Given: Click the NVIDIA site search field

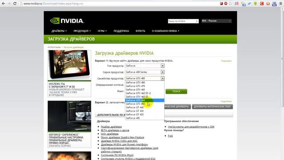Looking at the screenshot, I should tap(183, 21).
